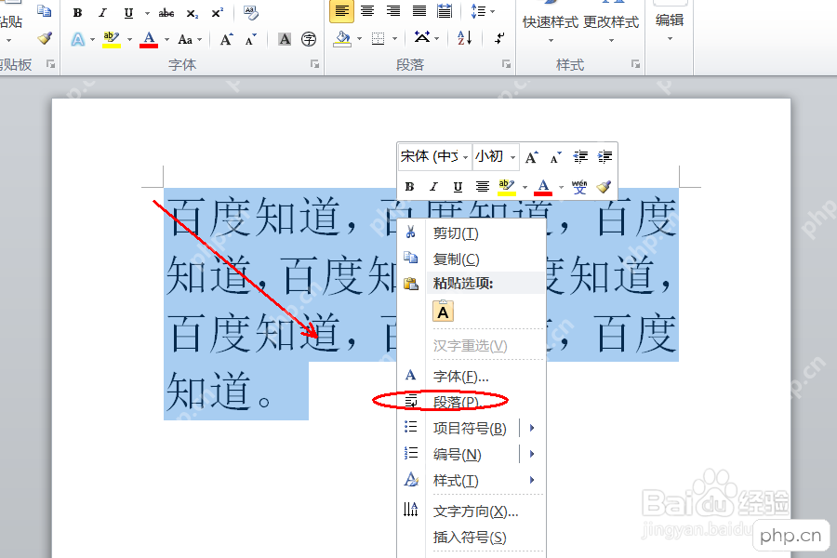The width and height of the screenshot is (837, 558).
Task: Select the ribbon Center alignment button
Action: click(367, 11)
